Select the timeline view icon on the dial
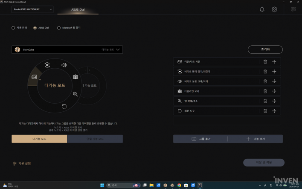This screenshot has height=189, width=302. tap(75, 77)
